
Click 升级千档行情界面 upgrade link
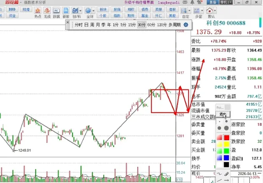tap(139, 3)
